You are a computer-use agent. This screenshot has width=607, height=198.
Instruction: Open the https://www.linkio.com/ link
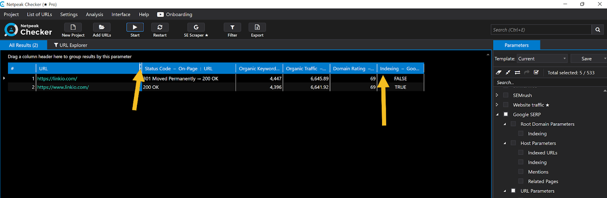coord(63,87)
